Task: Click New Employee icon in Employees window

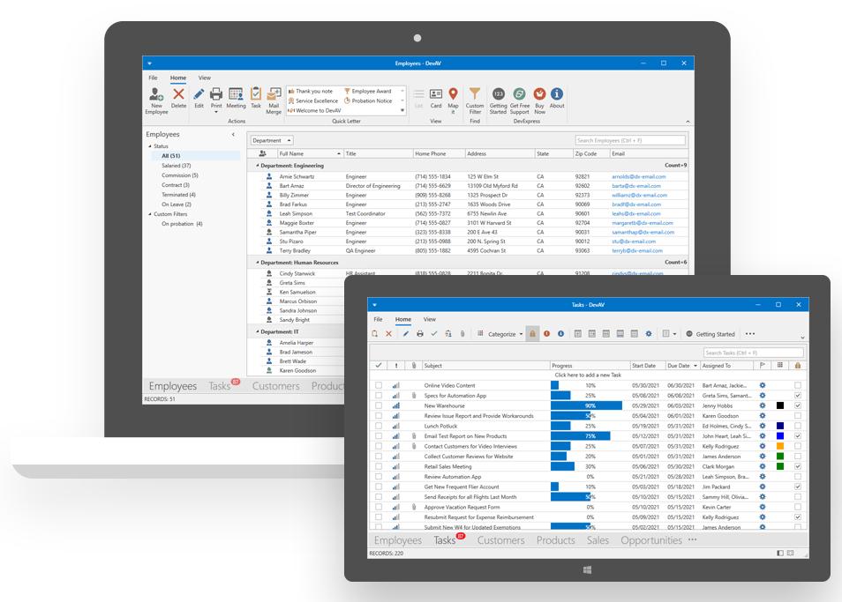Action: click(156, 95)
